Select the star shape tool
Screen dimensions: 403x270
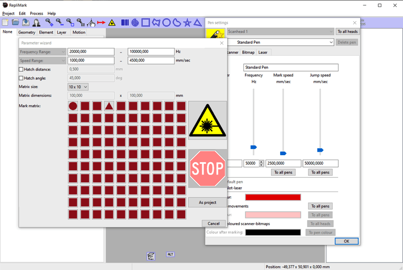click(187, 22)
